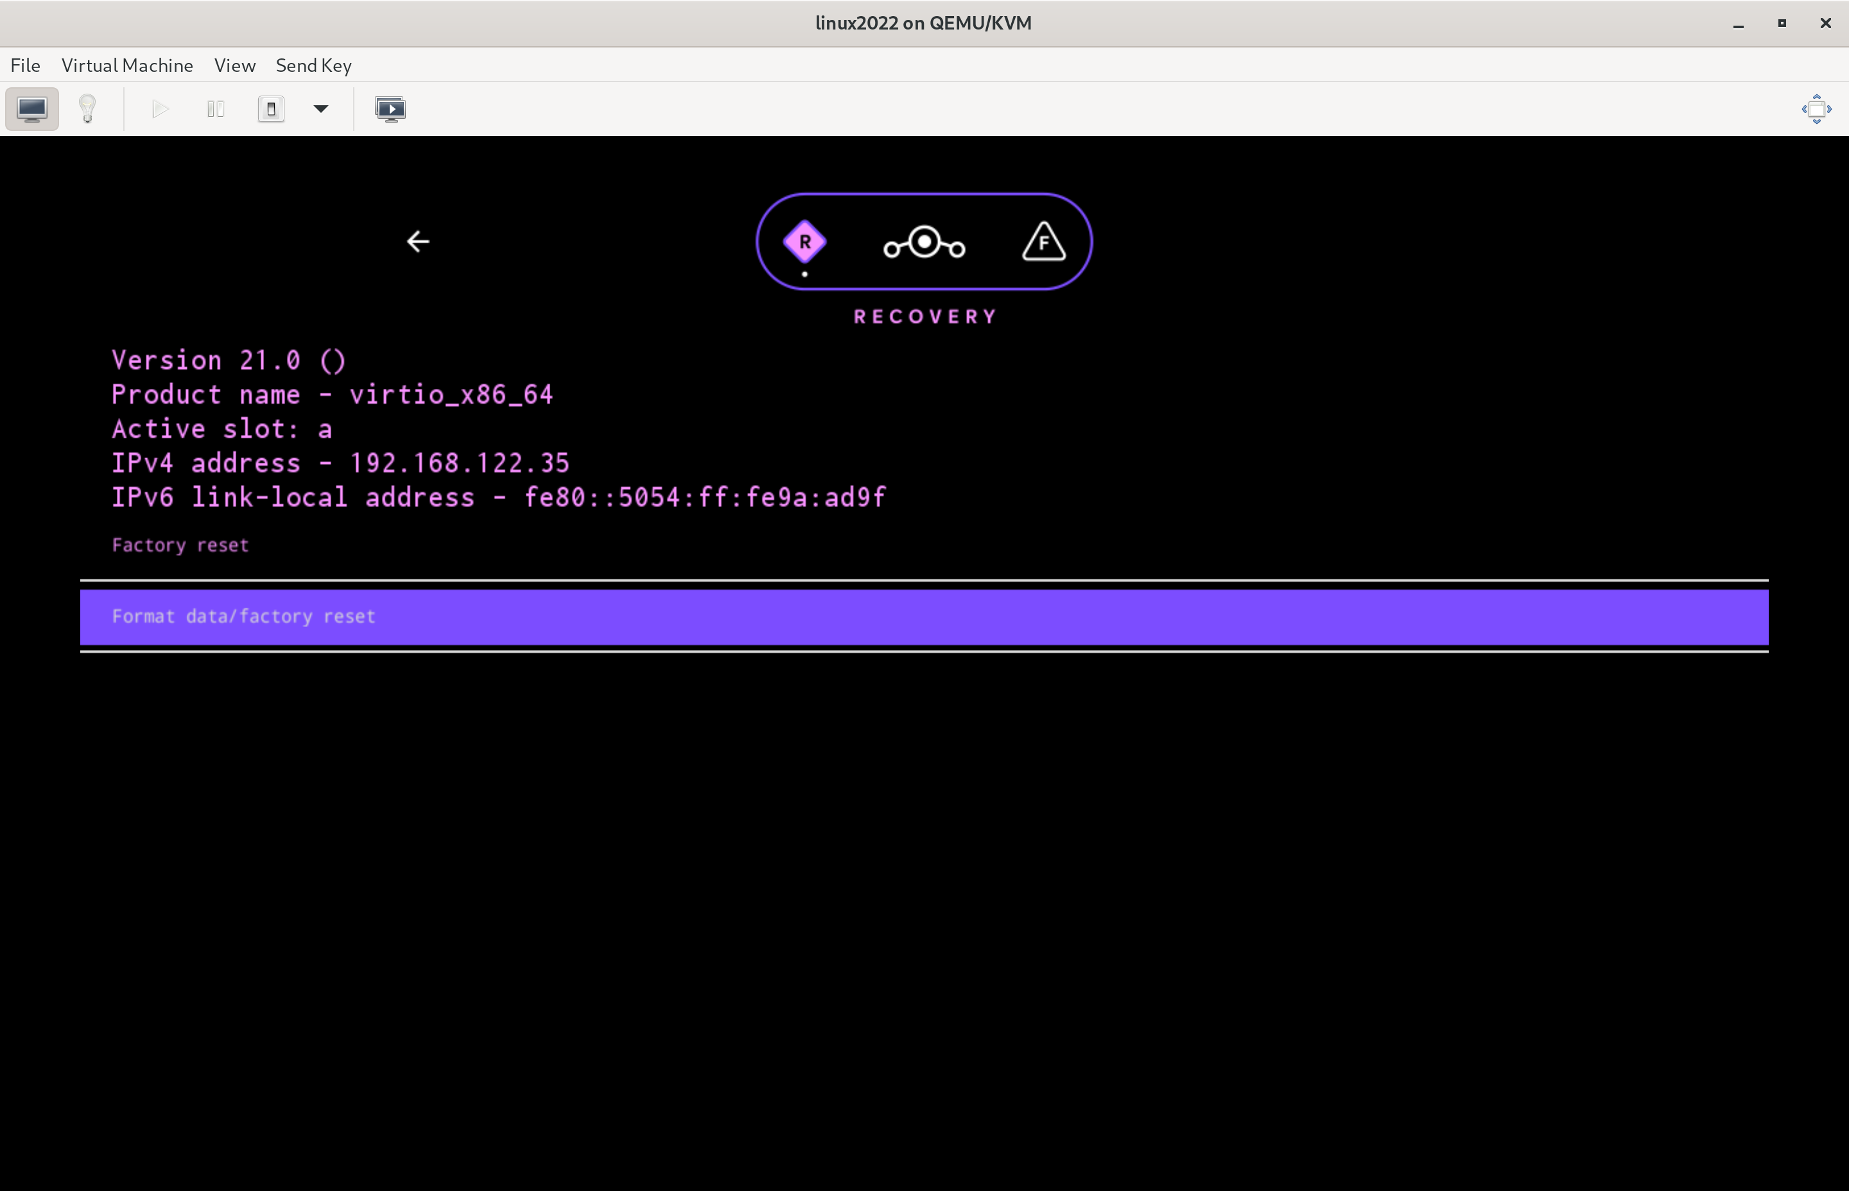Close the linux2022 window

(x=1825, y=23)
